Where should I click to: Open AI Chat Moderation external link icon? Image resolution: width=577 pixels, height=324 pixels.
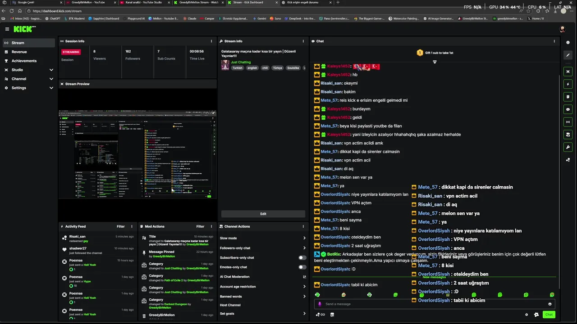tap(304, 277)
